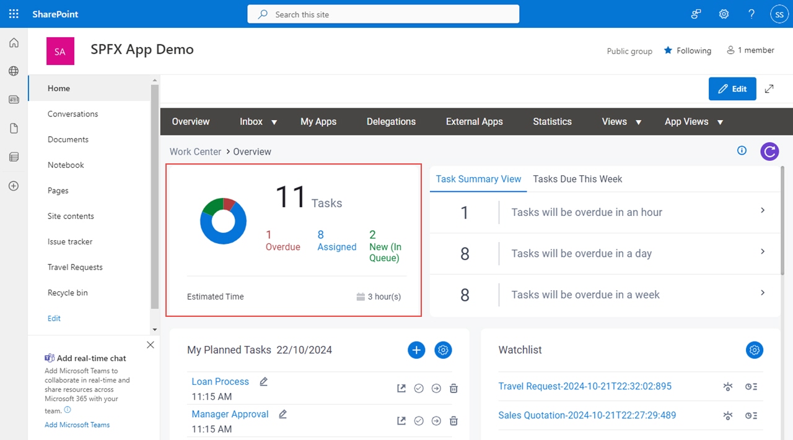Open Travel Request-2024-10-21T22:32:02:895 link
This screenshot has height=440, width=793.
tap(585, 386)
